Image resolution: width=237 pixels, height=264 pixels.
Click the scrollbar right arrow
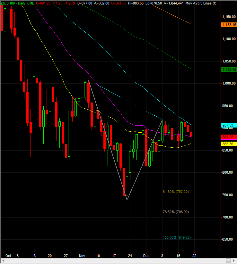click(234, 260)
